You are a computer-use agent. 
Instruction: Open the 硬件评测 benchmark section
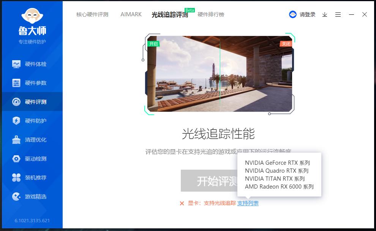tap(32, 101)
